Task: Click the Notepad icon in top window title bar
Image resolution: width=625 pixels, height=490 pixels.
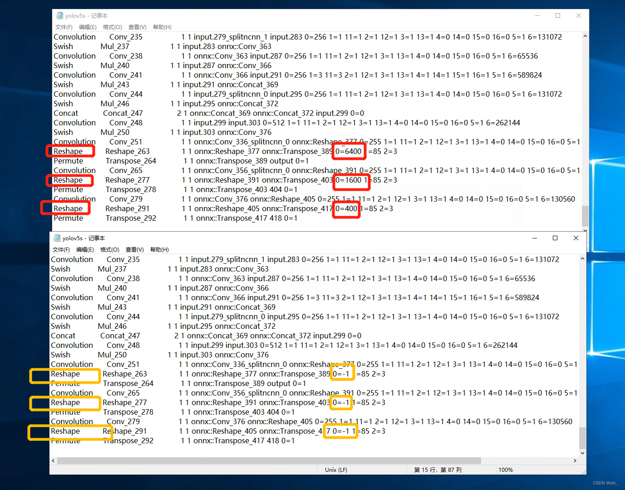Action: pos(59,15)
